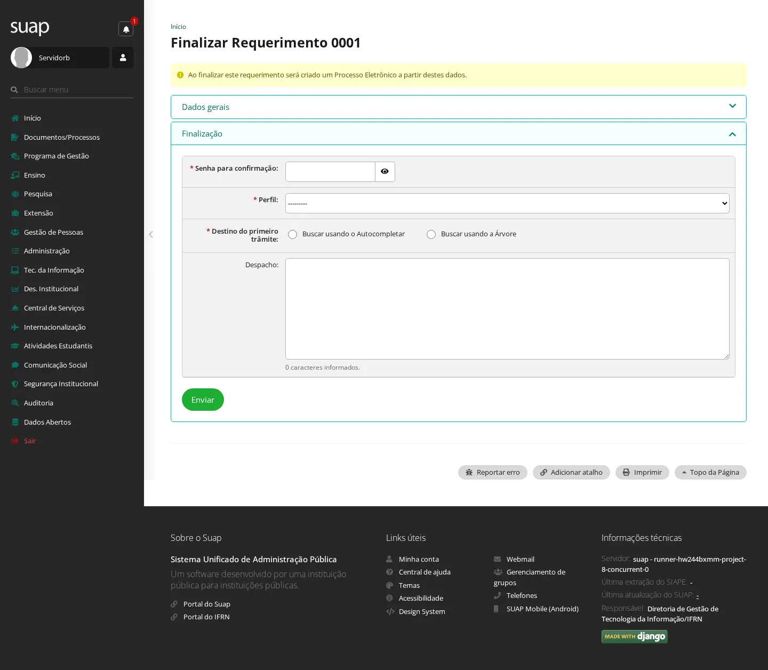Open the Gestão de Pessoas menu item
This screenshot has width=768, height=670.
click(x=53, y=232)
